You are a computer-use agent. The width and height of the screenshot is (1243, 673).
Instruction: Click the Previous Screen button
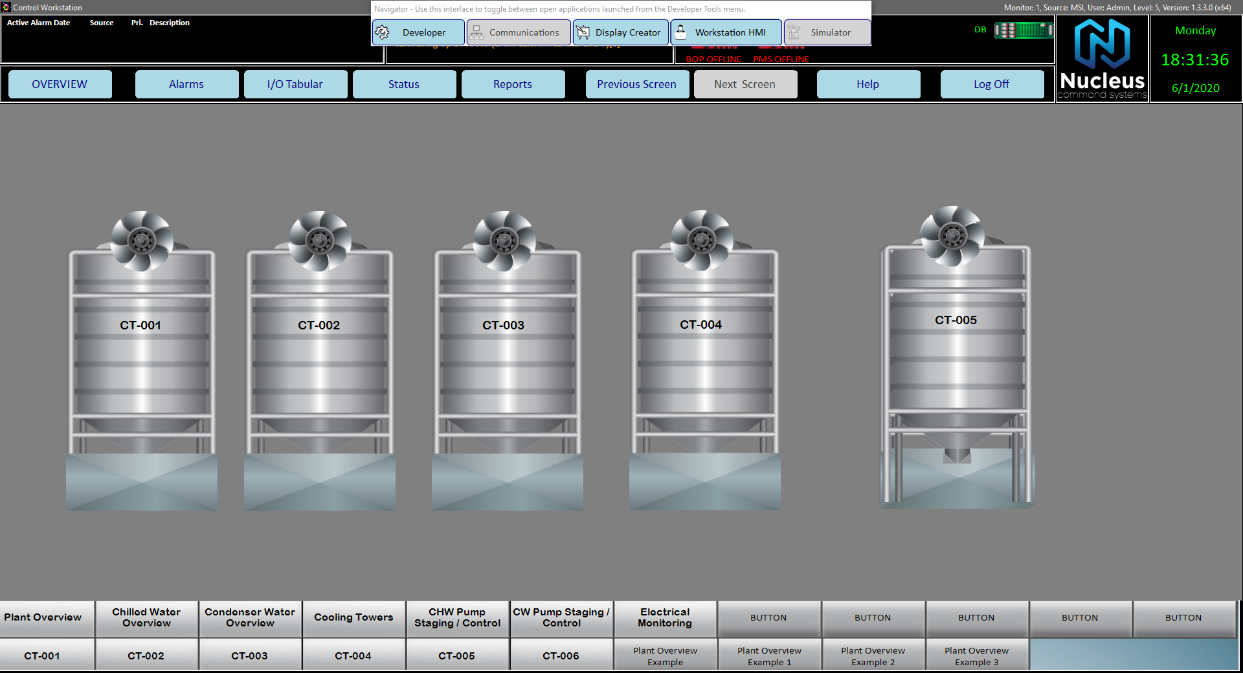pyautogui.click(x=636, y=83)
